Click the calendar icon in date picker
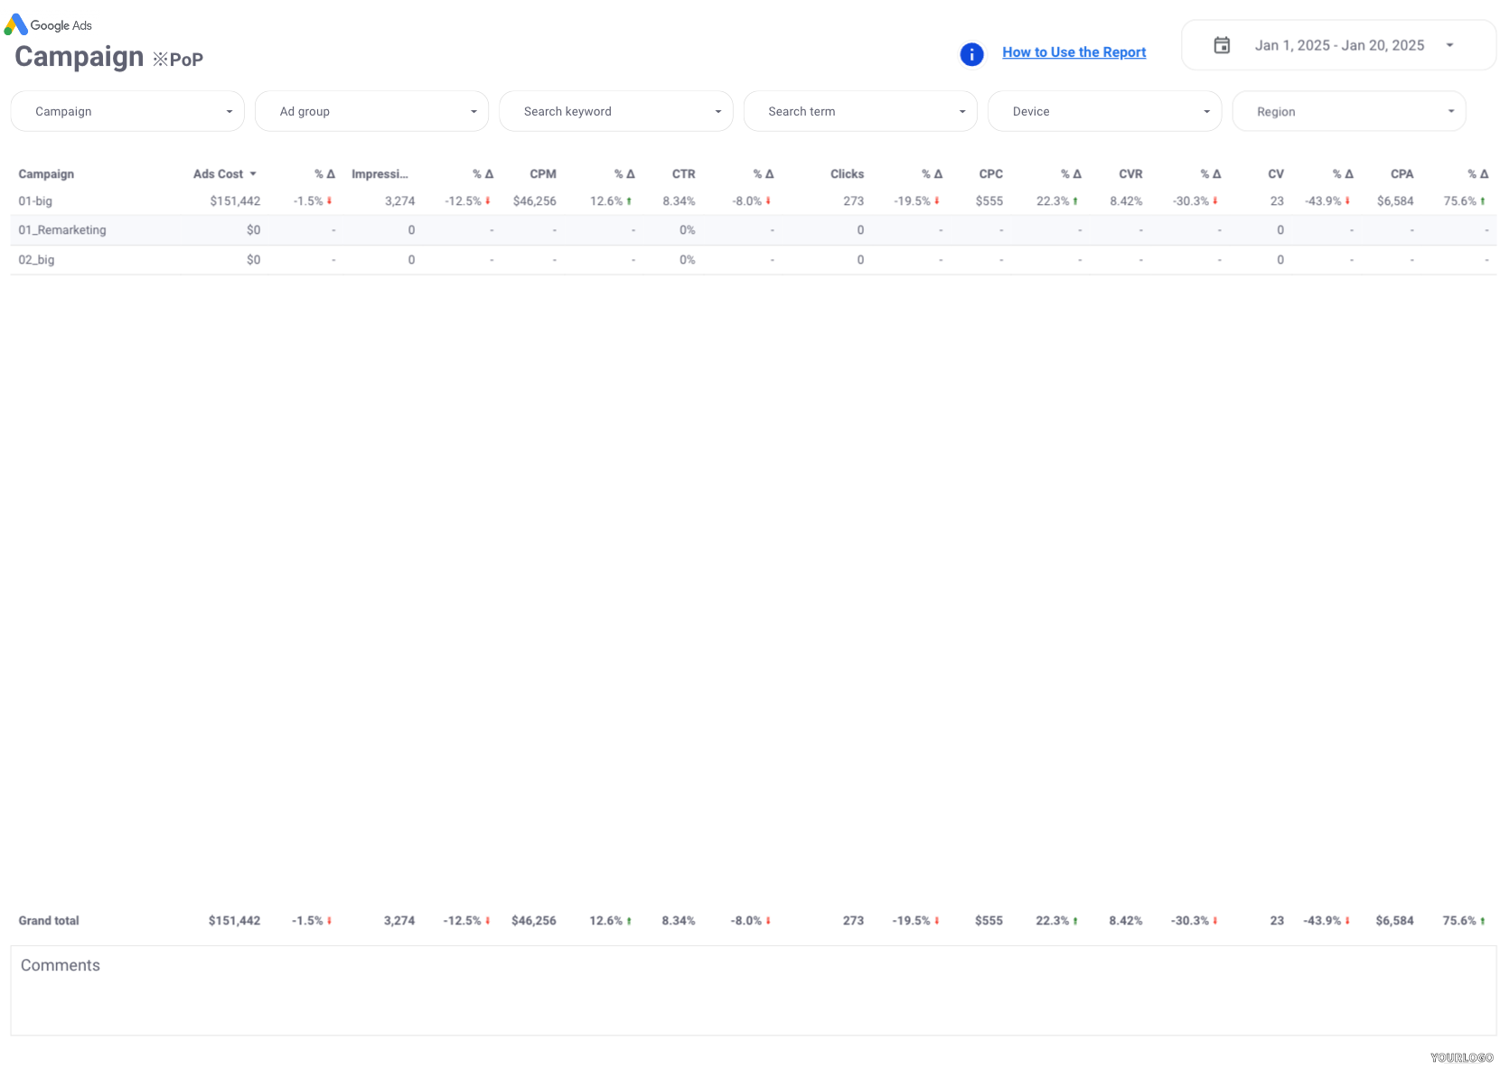The image size is (1509, 1069). [x=1222, y=45]
